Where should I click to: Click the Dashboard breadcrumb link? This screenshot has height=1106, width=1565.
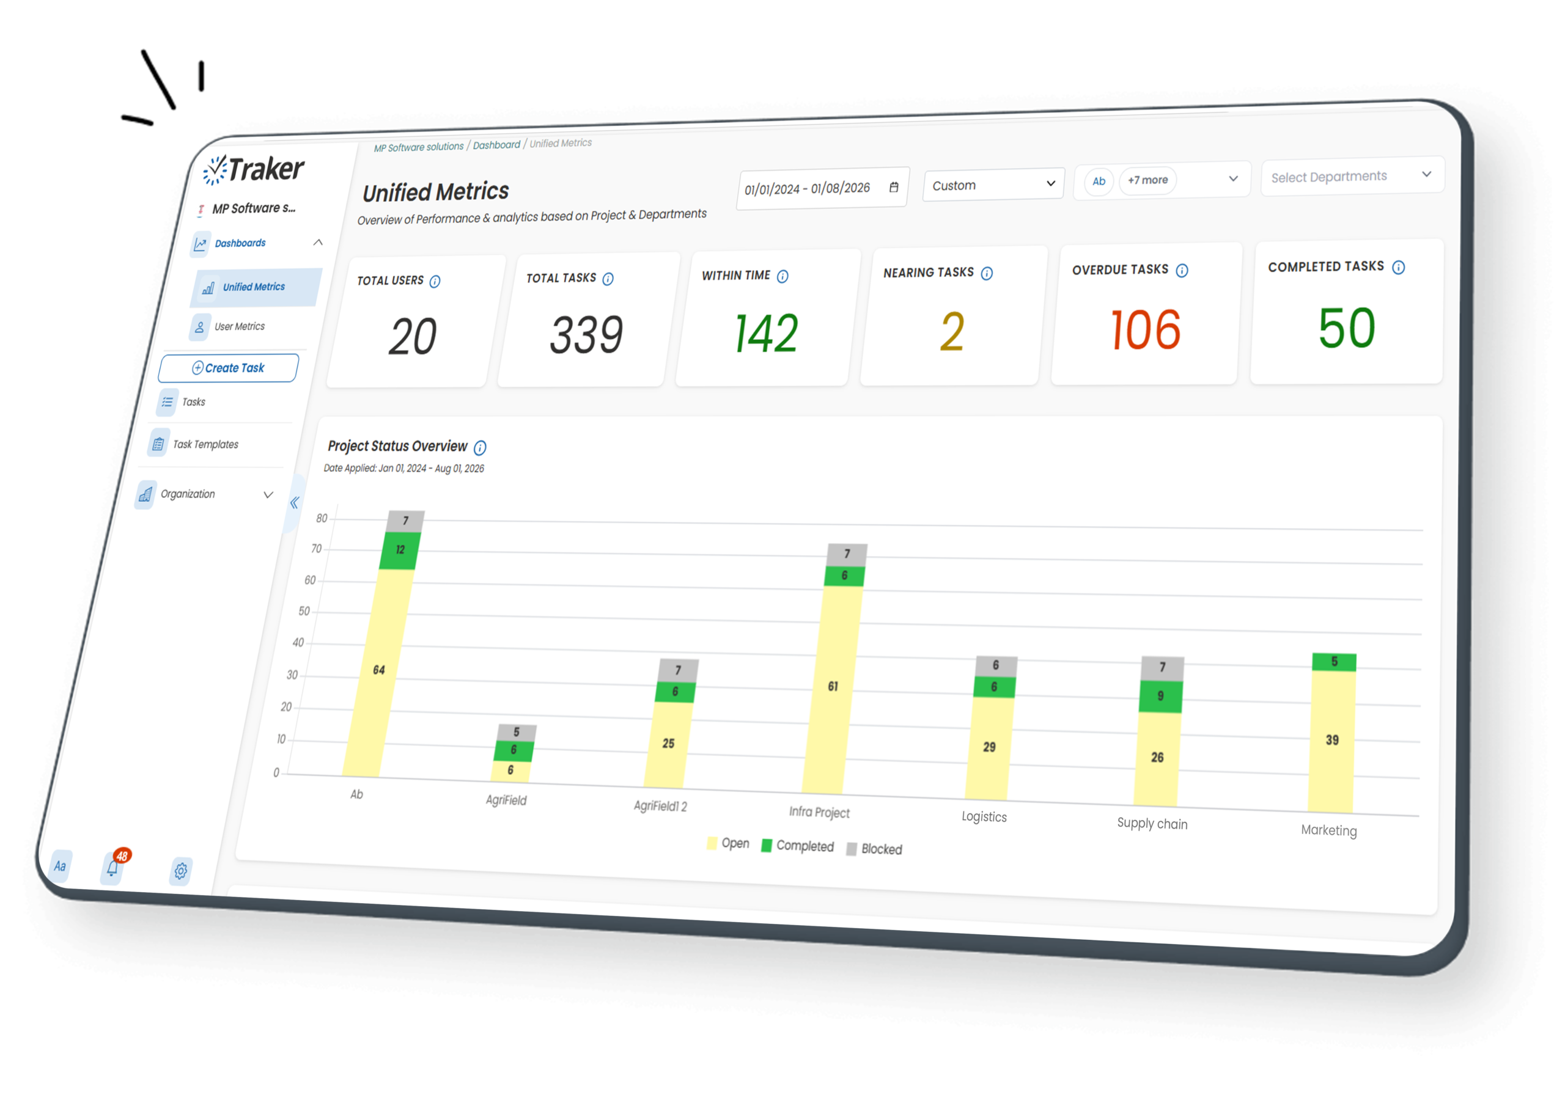point(496,145)
